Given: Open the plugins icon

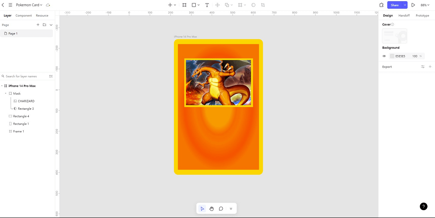Looking at the screenshot, I should pos(381,5).
